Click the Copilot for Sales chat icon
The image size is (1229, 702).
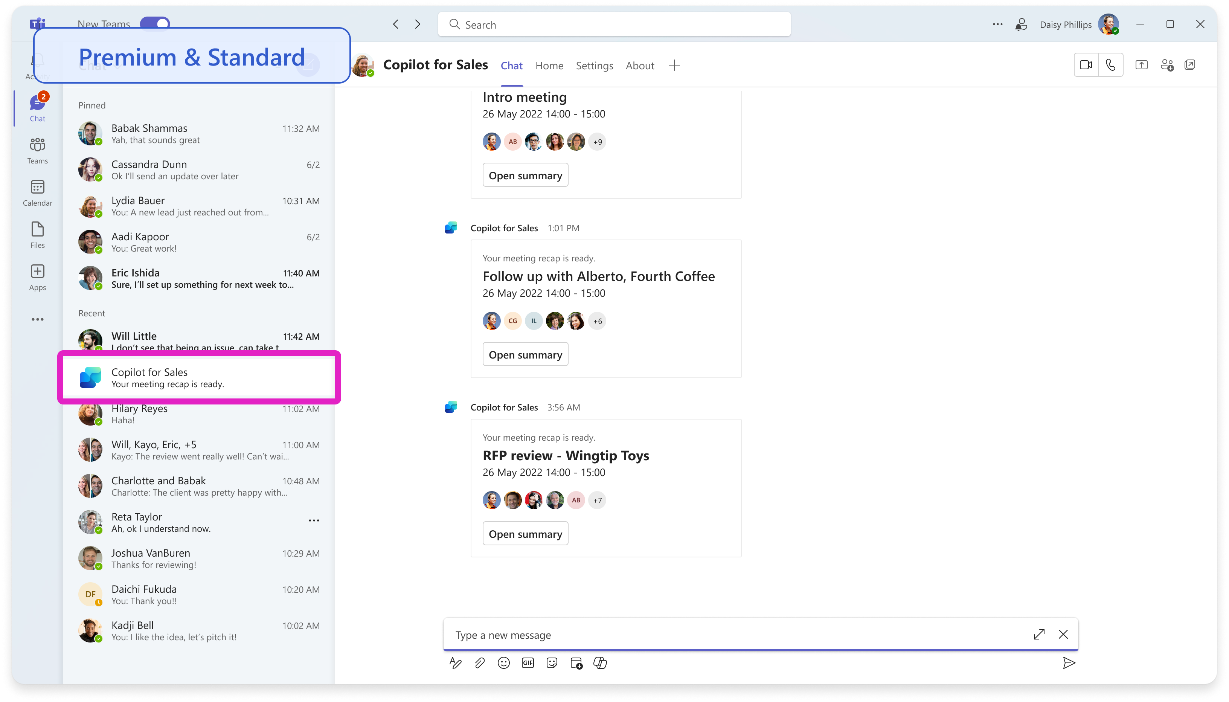click(90, 378)
